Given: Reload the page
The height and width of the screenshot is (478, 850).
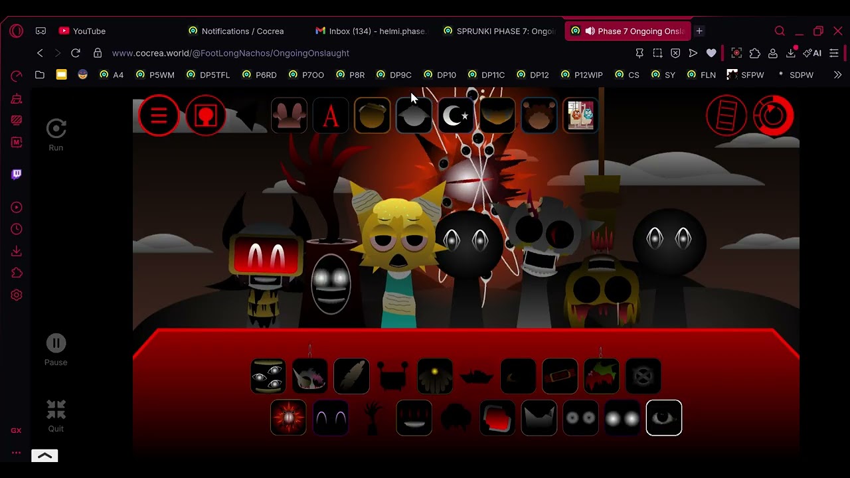Looking at the screenshot, I should click(x=76, y=53).
